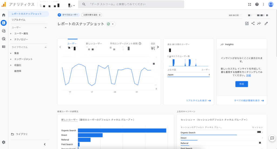The width and height of the screenshot is (277, 149).
Task: Select the 新しいユーザー metric tab
Action: 94,43
